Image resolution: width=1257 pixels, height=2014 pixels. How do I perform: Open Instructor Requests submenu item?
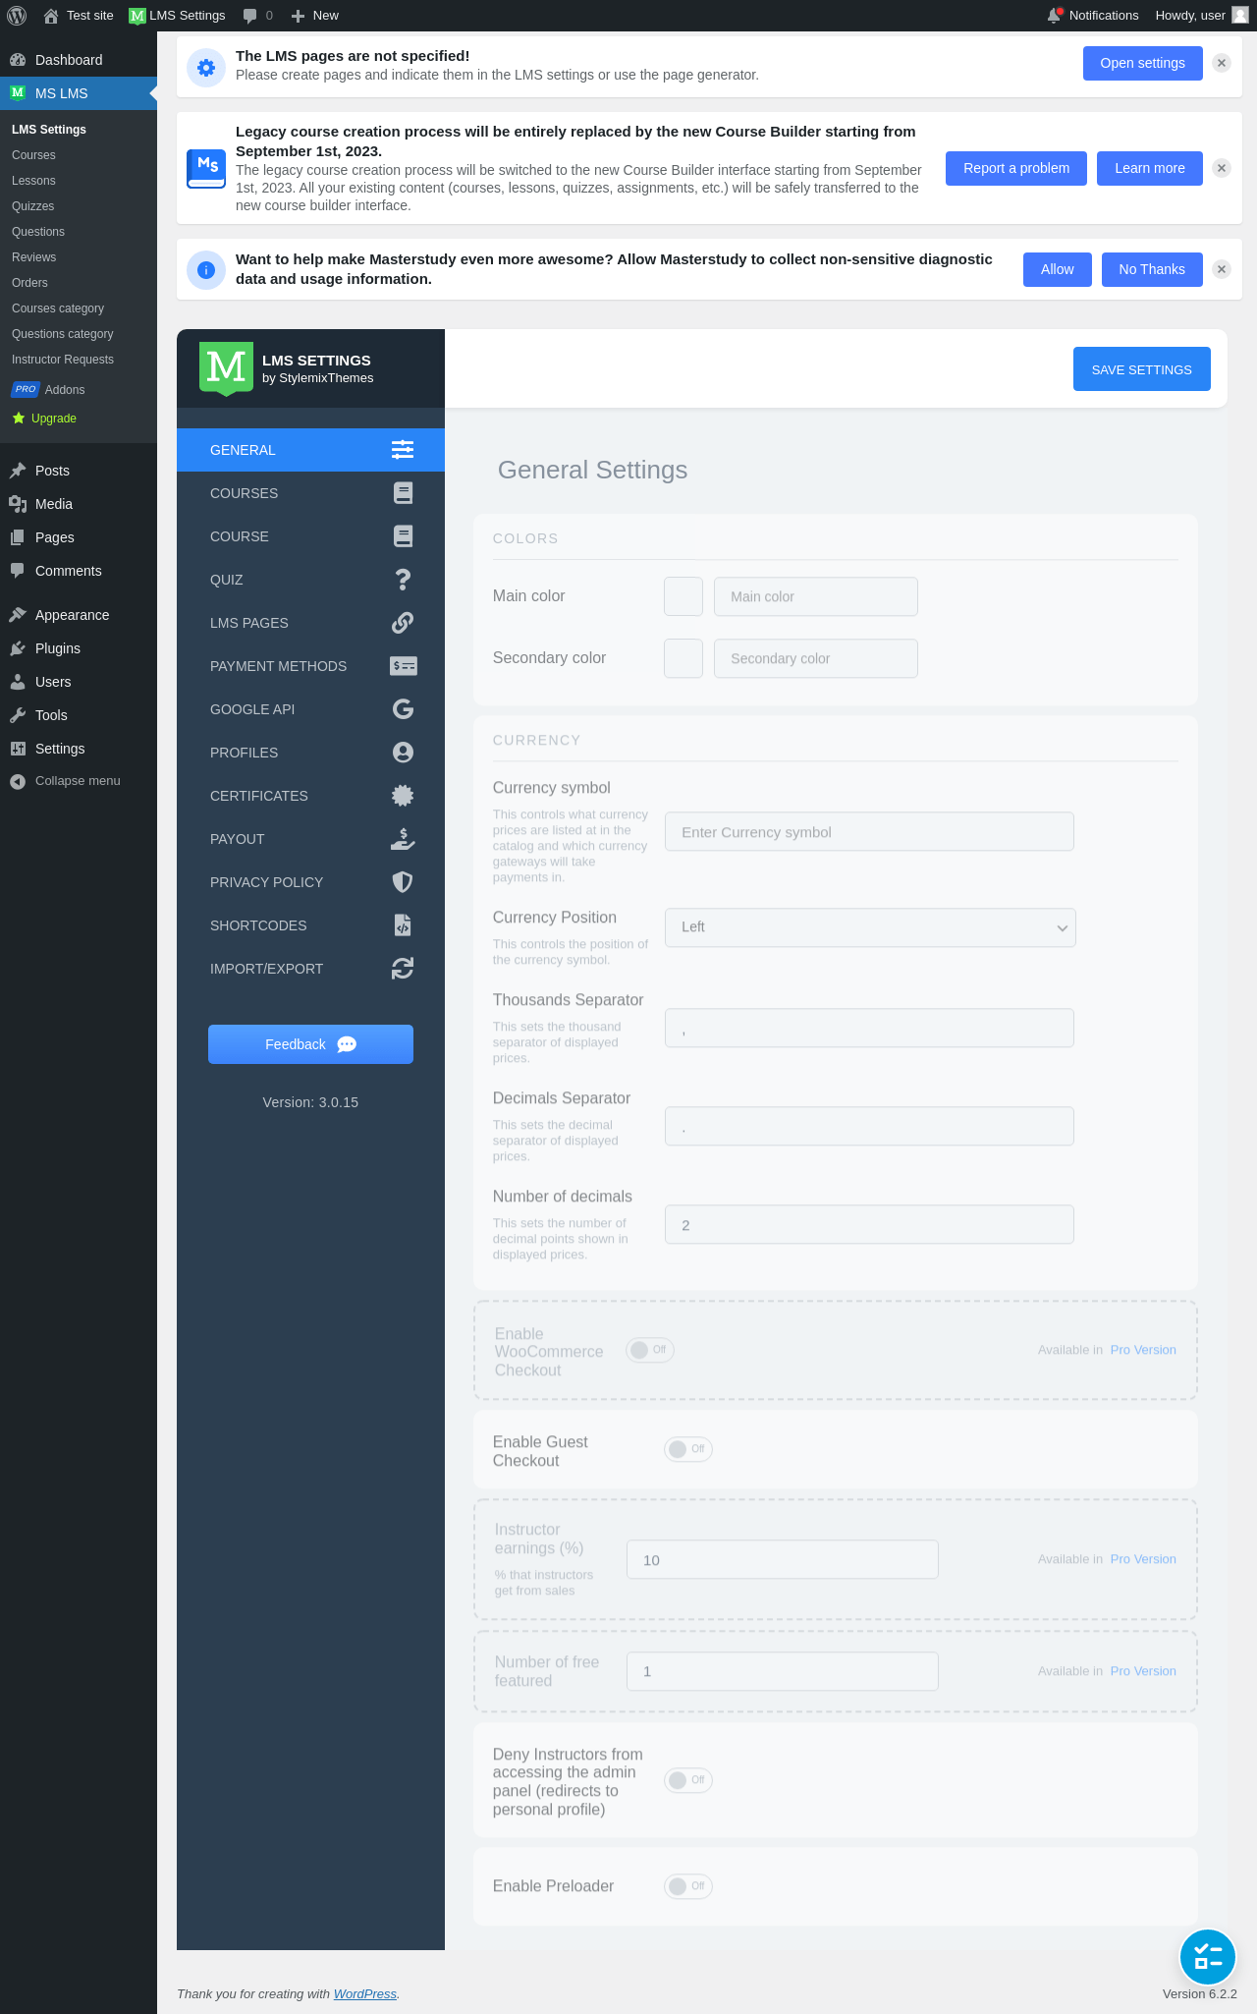point(63,360)
